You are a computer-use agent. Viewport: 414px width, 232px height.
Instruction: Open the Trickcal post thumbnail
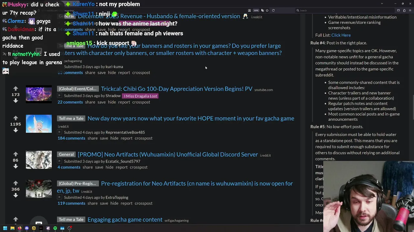39,94
